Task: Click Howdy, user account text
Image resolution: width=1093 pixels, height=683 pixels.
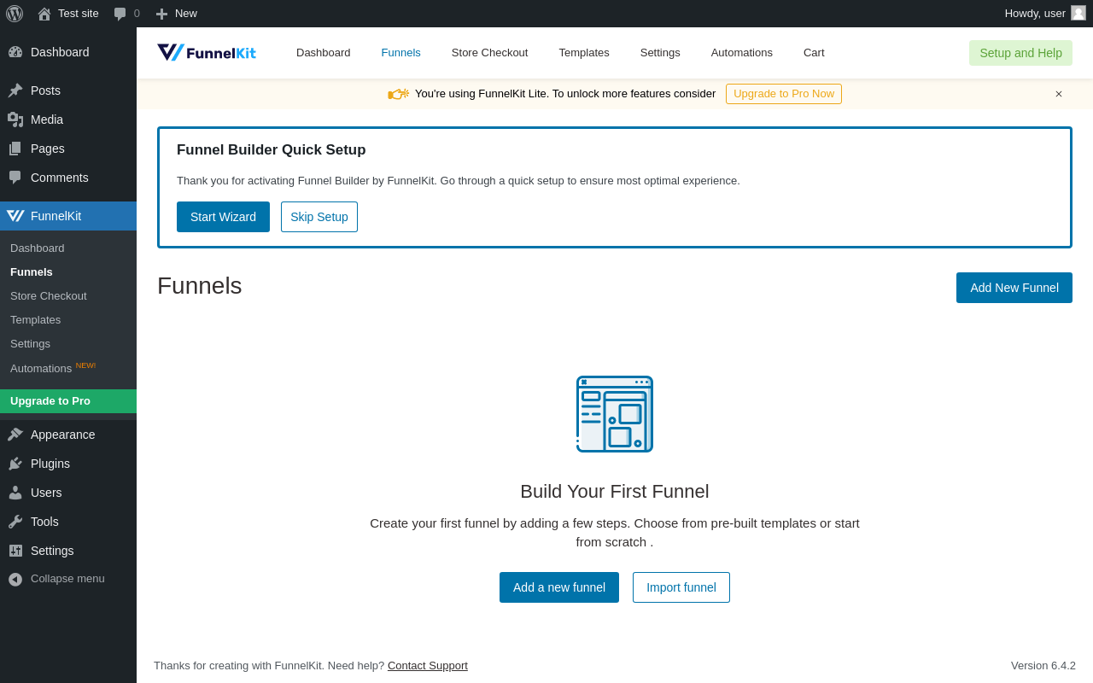Action: pyautogui.click(x=1035, y=14)
